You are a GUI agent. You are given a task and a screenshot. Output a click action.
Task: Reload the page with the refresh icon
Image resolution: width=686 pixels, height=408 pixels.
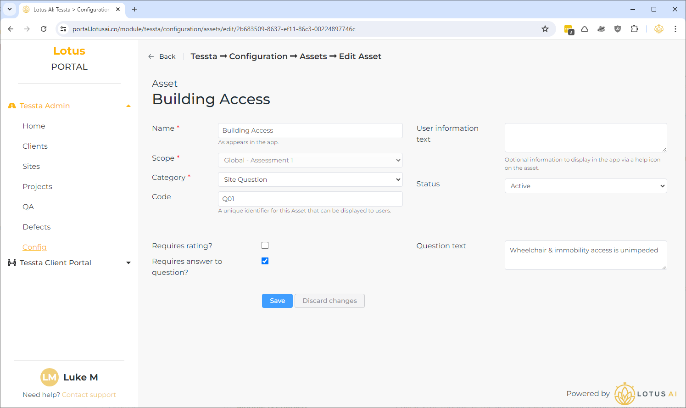point(44,29)
